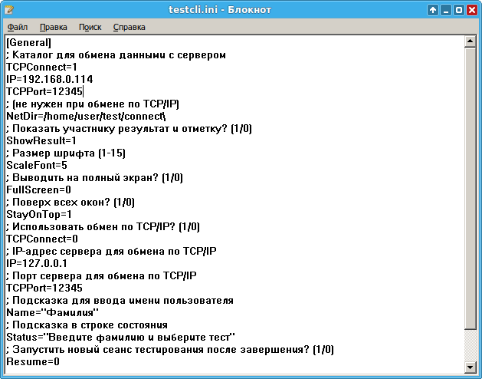
Task: Click the [General] section line
Action: click(x=28, y=42)
